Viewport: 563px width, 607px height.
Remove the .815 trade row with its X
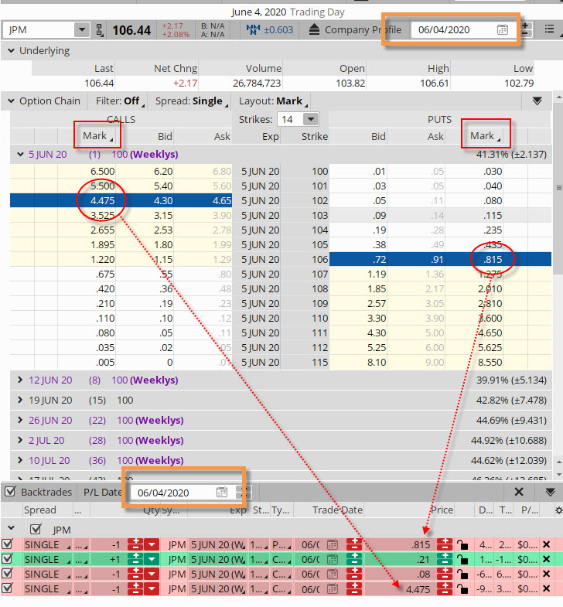(x=547, y=544)
